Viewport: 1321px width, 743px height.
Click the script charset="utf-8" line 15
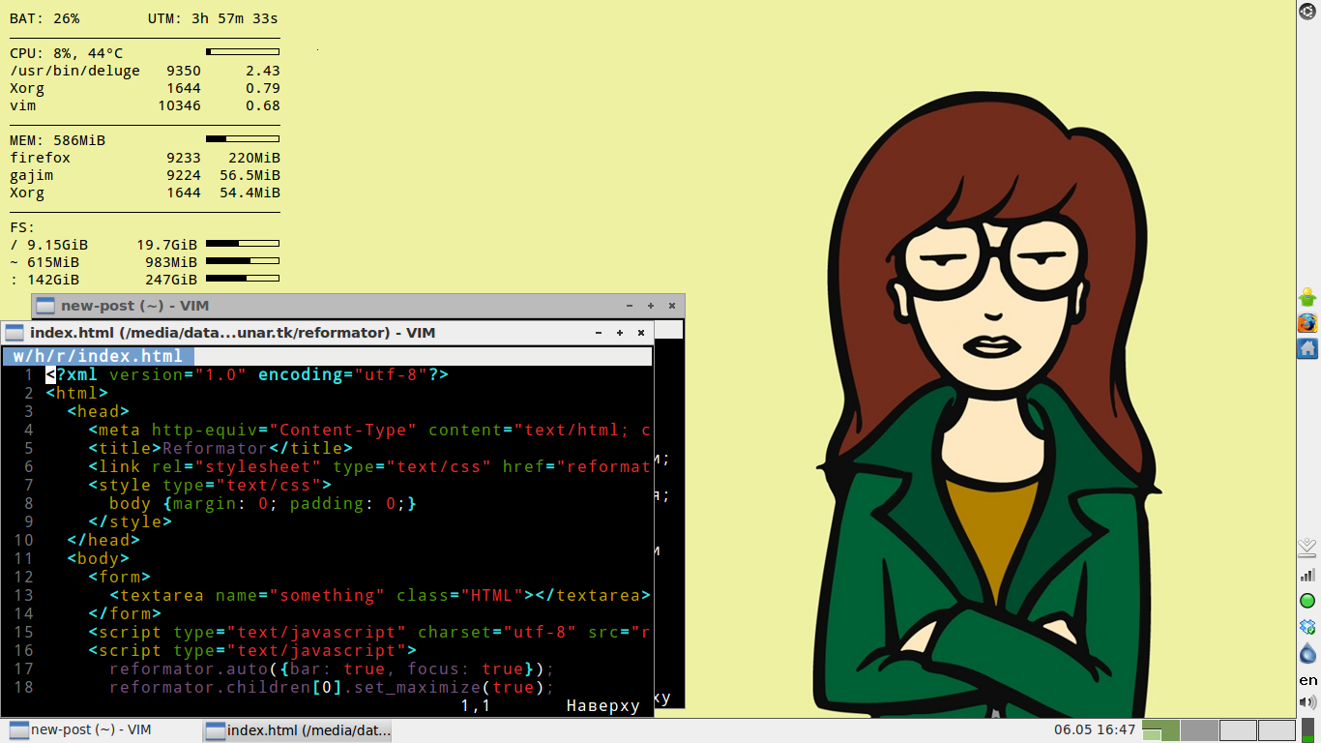[x=369, y=632]
